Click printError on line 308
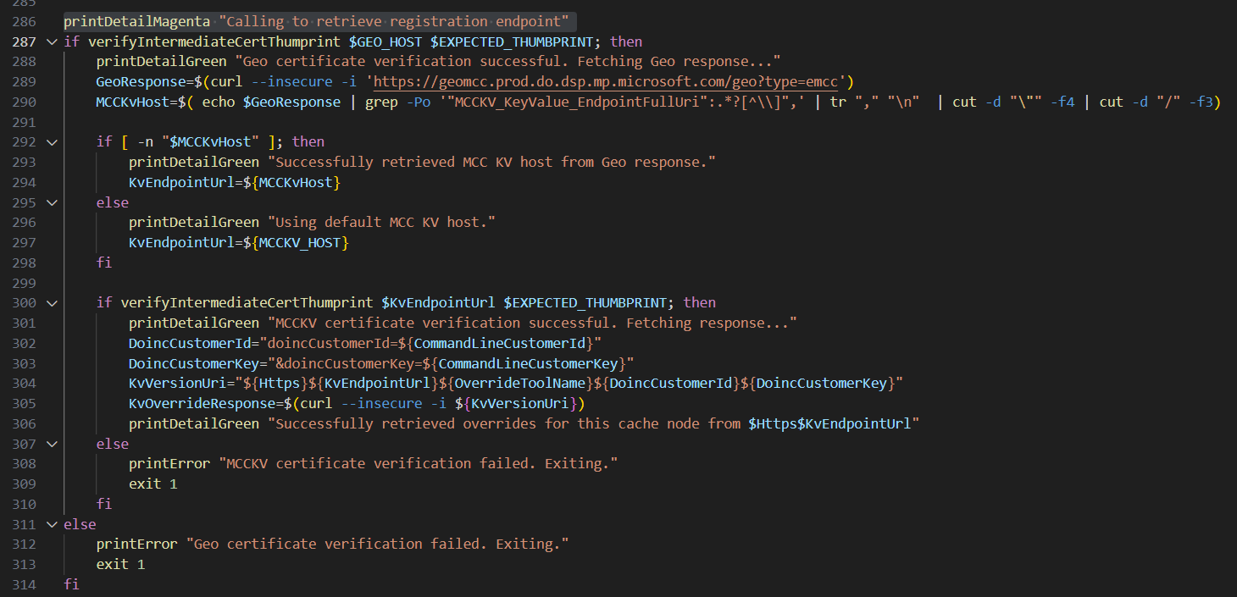 [169, 464]
